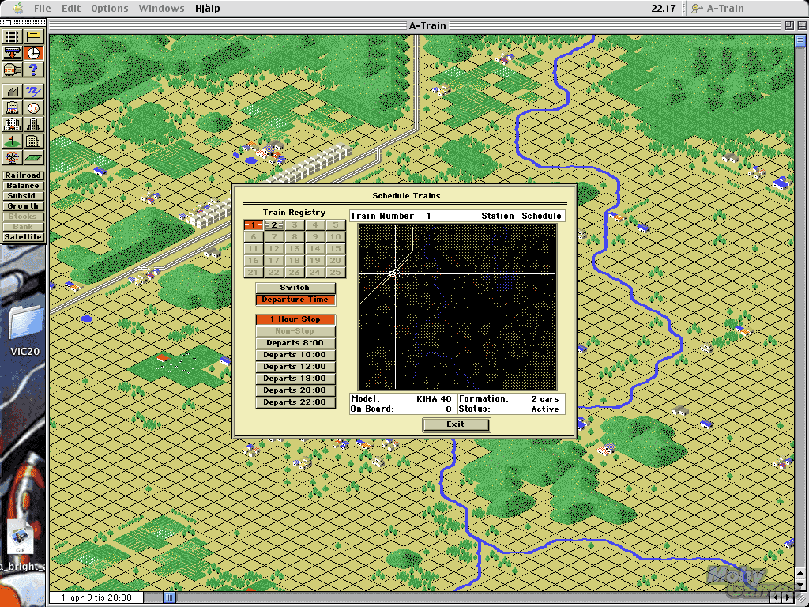Click the horizontal scrollbar thumb
The height and width of the screenshot is (607, 809).
[x=170, y=598]
